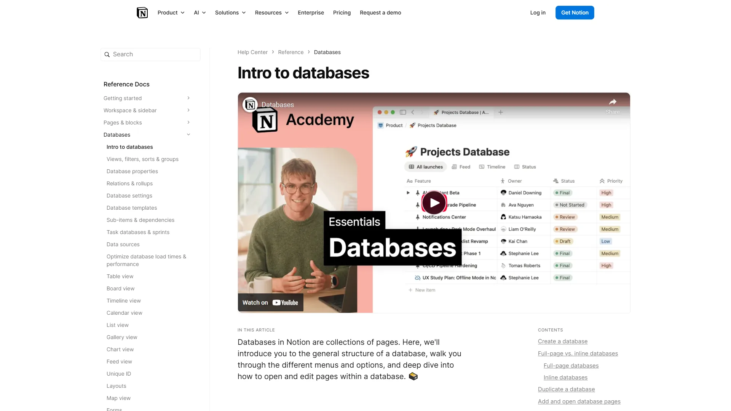Open the AI dropdown menu
The image size is (731, 411).
pos(200,13)
